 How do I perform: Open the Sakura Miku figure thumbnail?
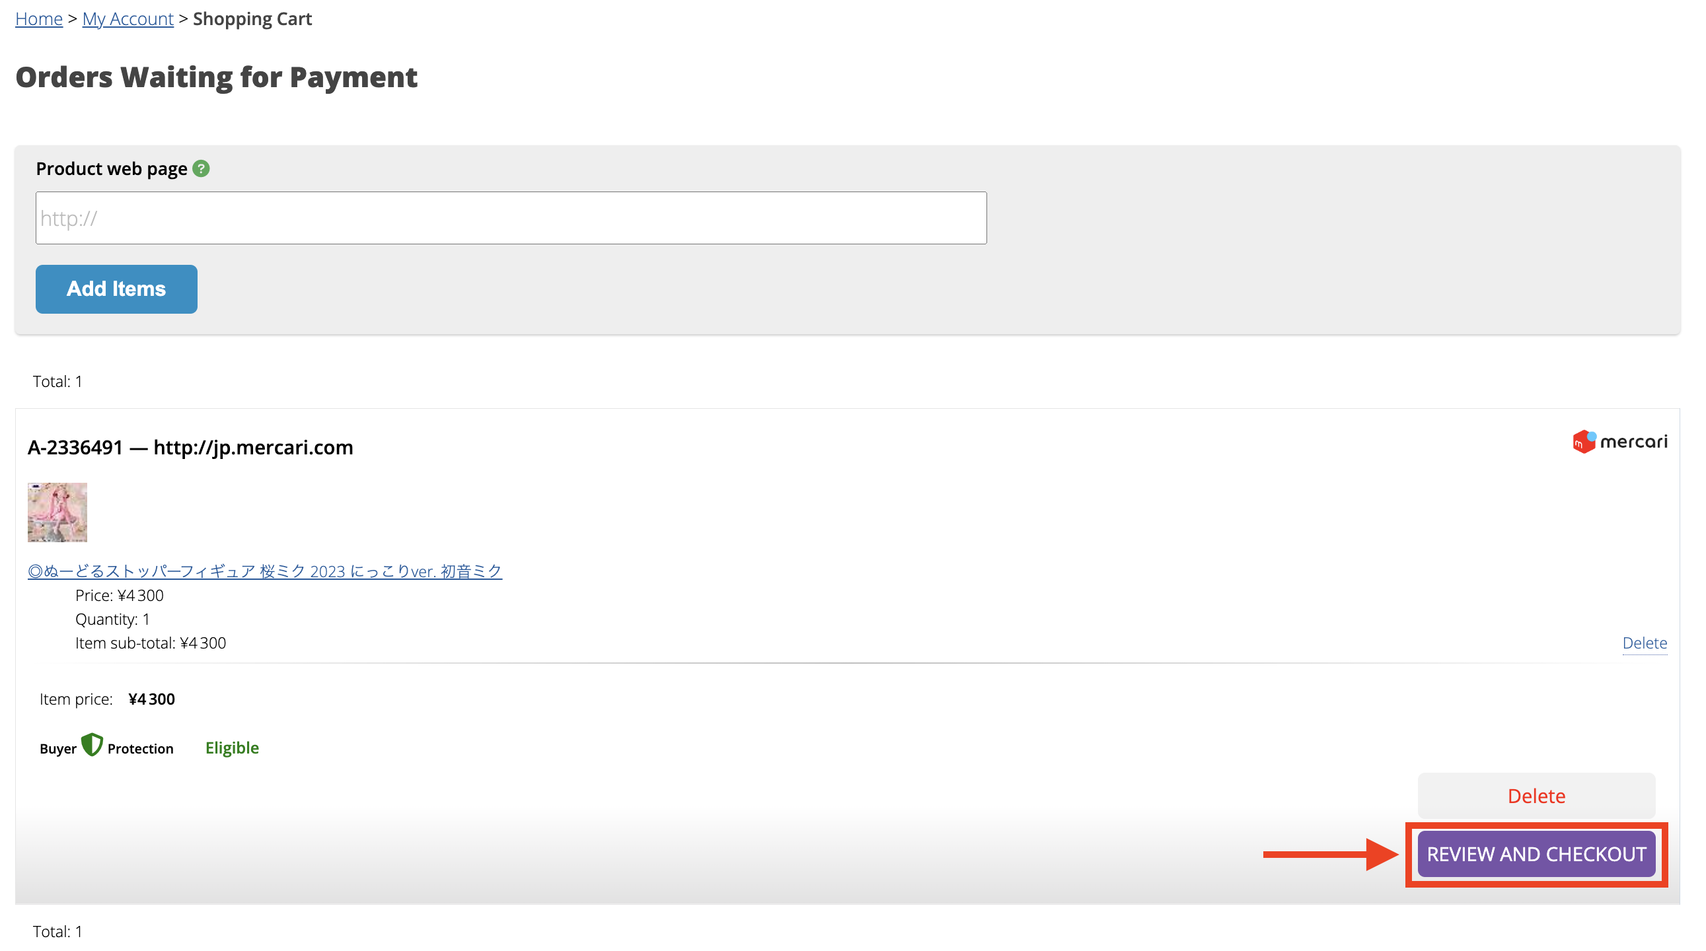[57, 512]
